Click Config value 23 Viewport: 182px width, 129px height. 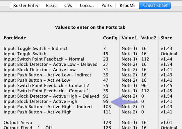pos(106,59)
